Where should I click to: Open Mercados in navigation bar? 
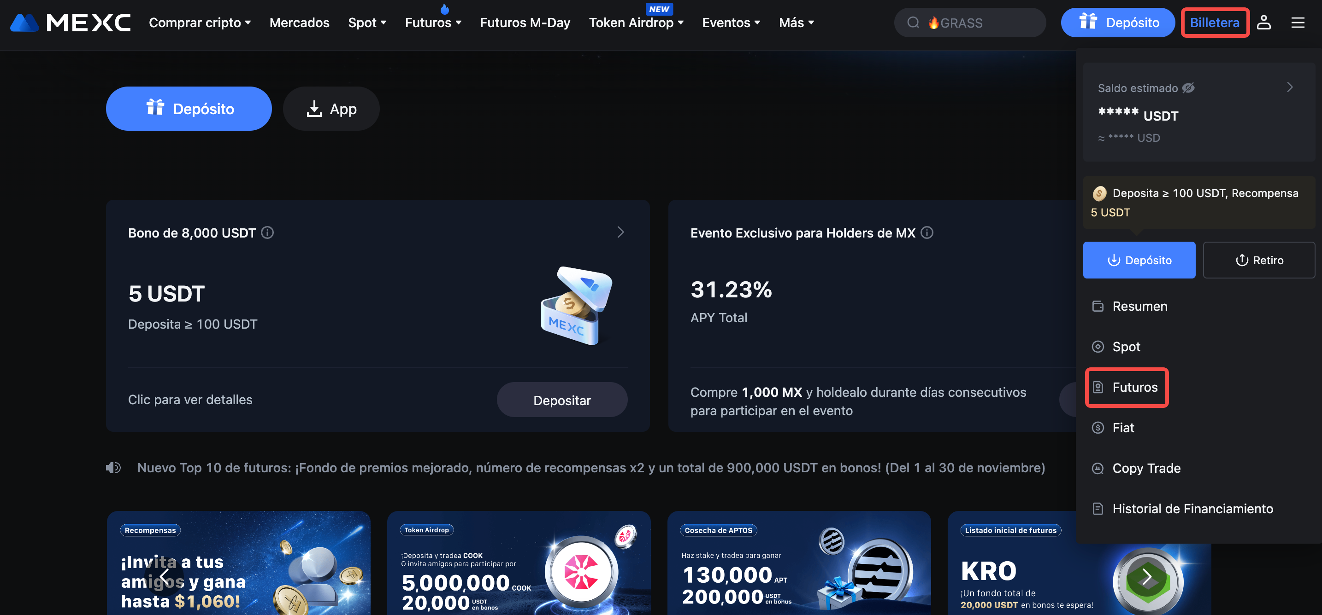point(299,23)
